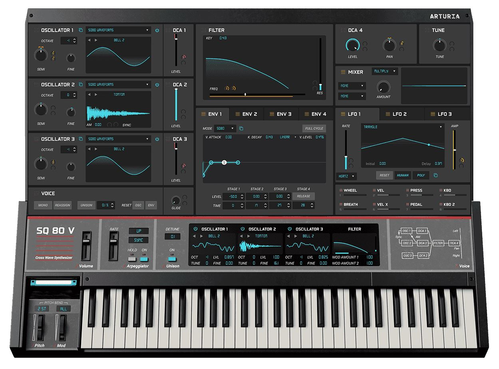Toggle Oscillator 1 power button
Viewport: 499px width, 369px height.
click(157, 30)
